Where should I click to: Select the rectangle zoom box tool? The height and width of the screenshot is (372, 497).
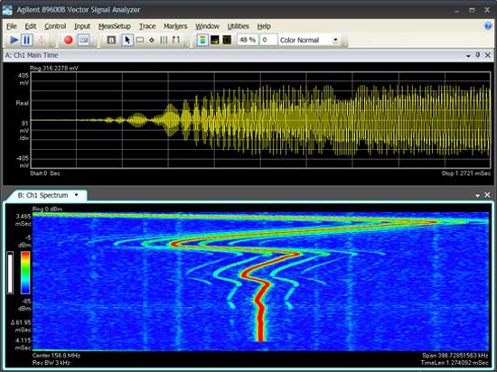140,40
